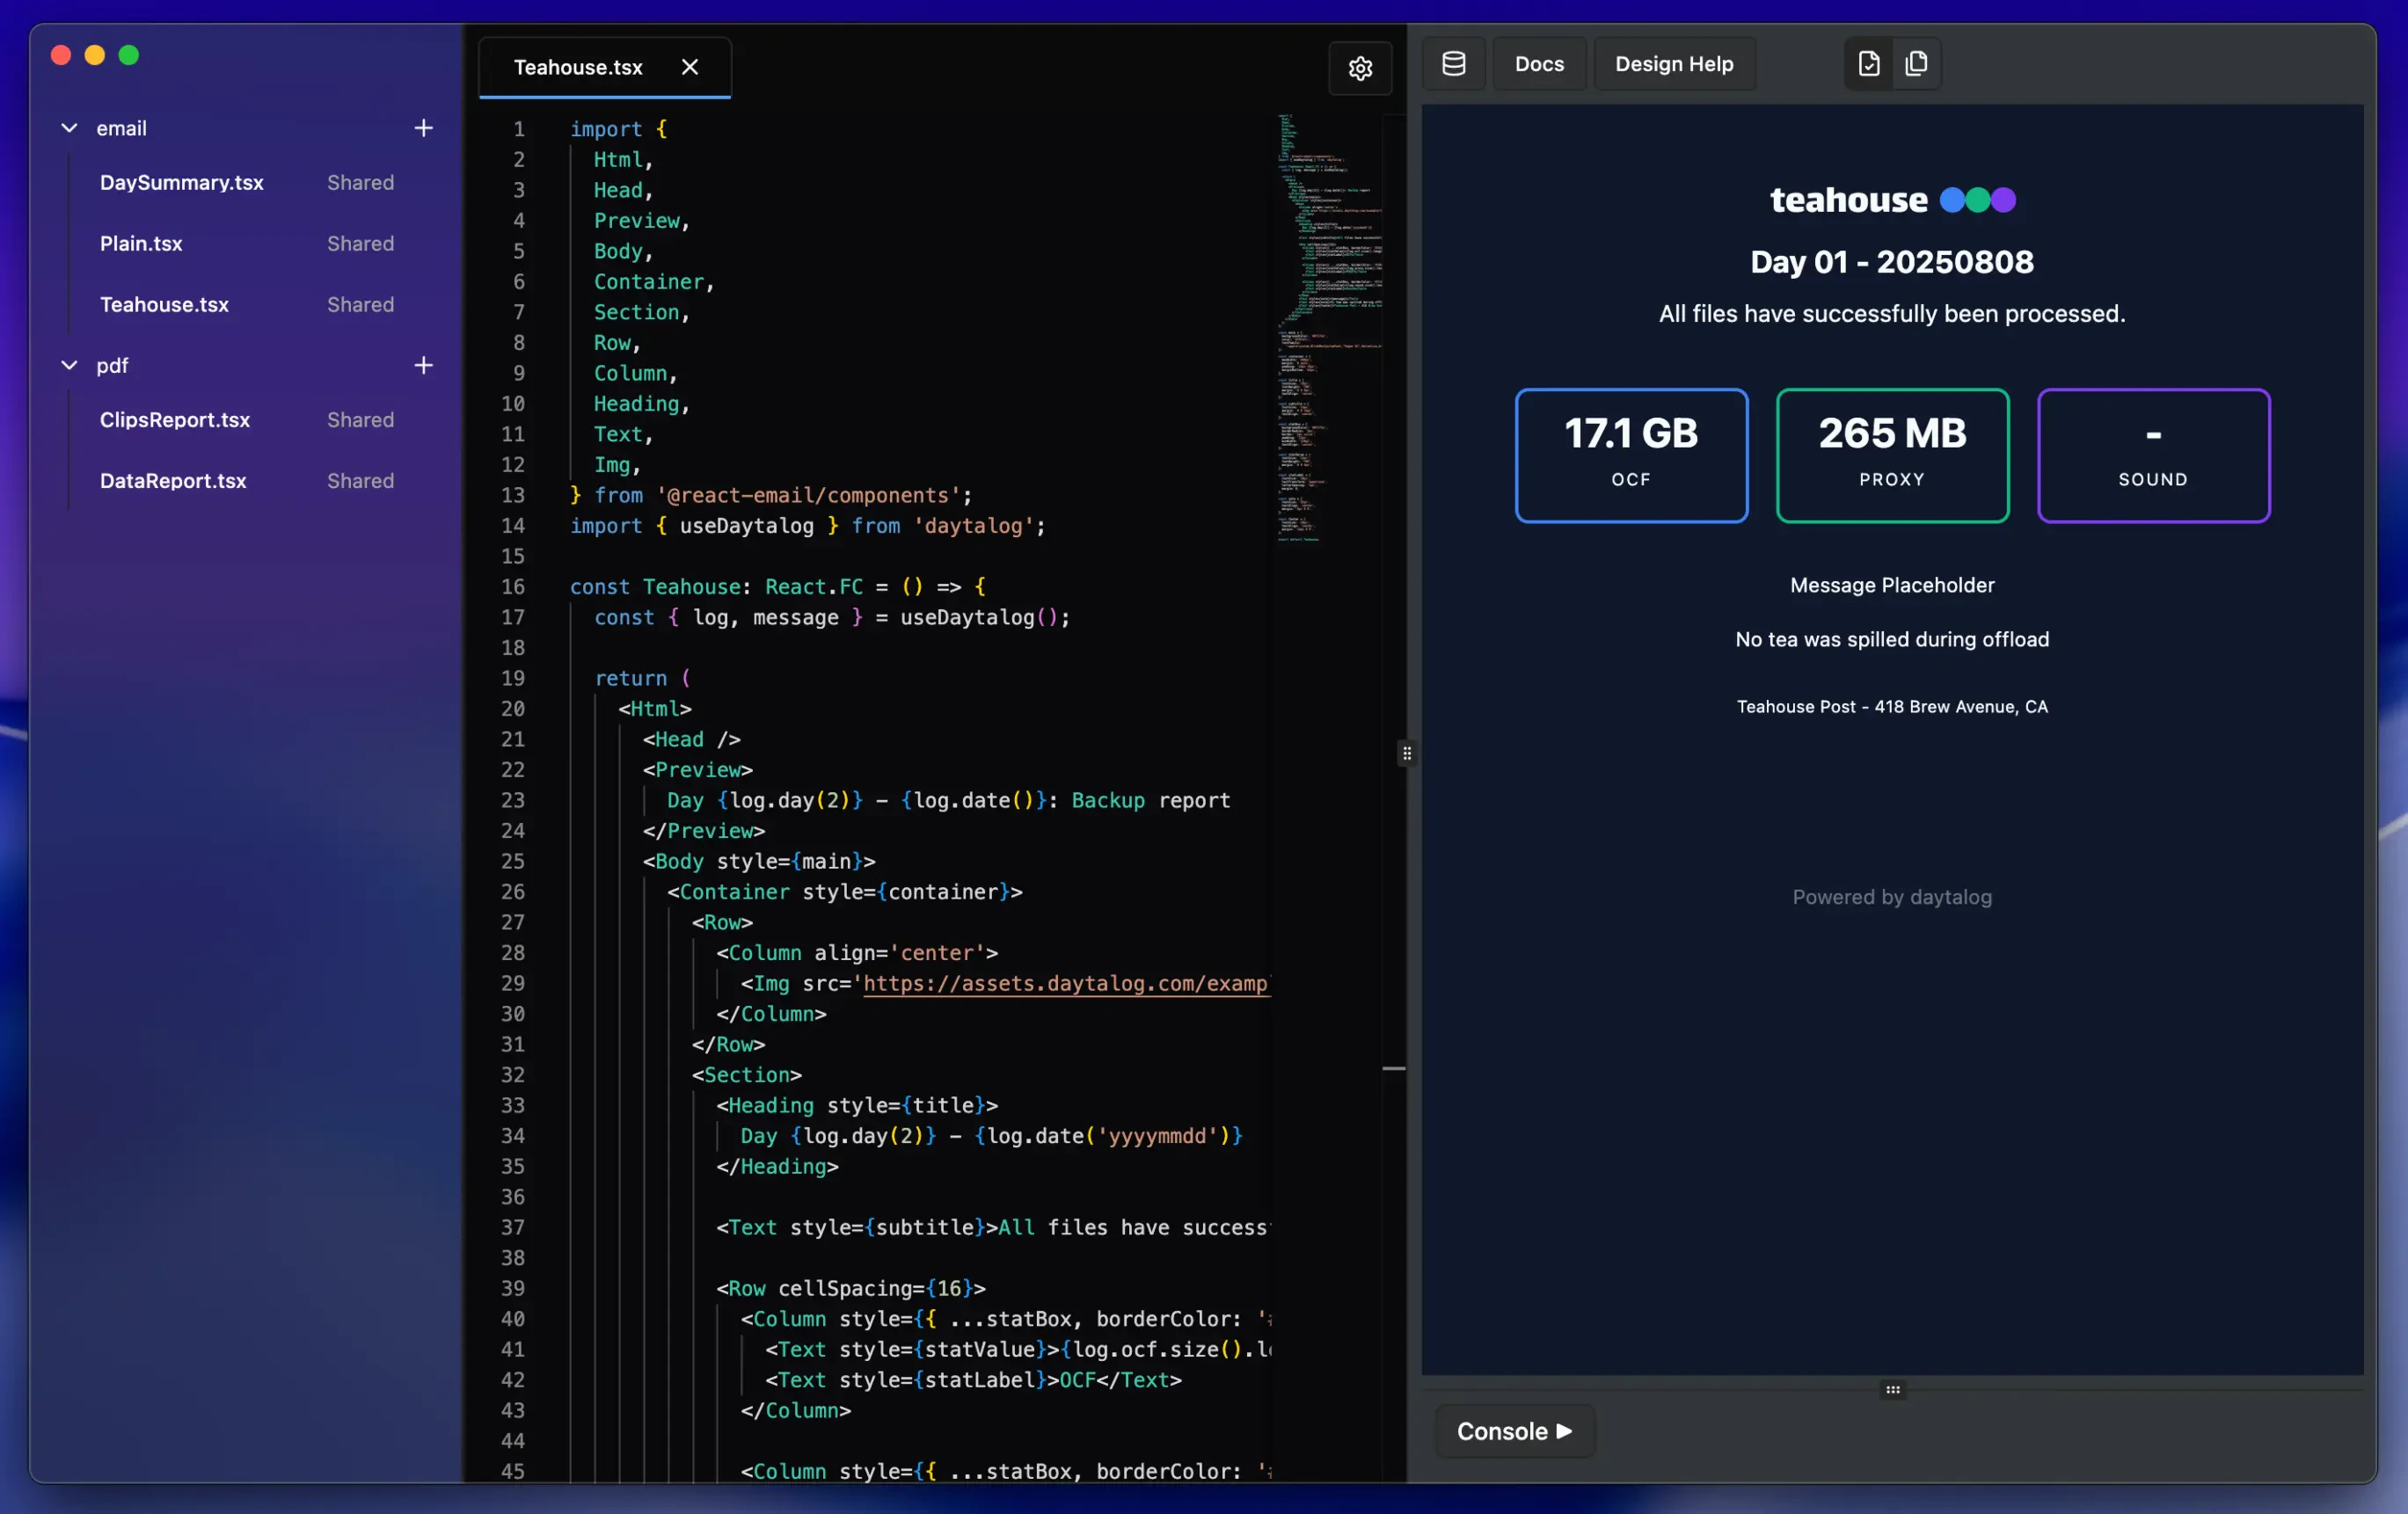
Task: Click the Shared label beside ClipsReport.tsx
Action: (360, 420)
